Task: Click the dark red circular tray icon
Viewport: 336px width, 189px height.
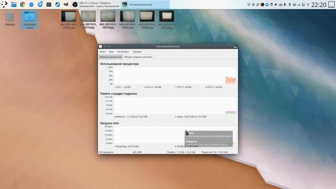Action: [x=262, y=5]
